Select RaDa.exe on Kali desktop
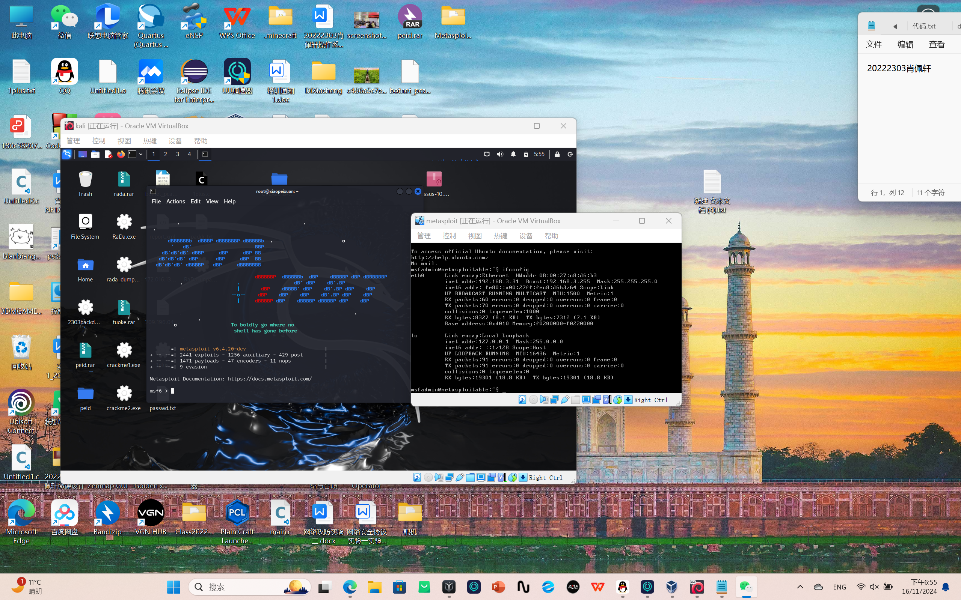Viewport: 961px width, 600px height. pos(124,226)
